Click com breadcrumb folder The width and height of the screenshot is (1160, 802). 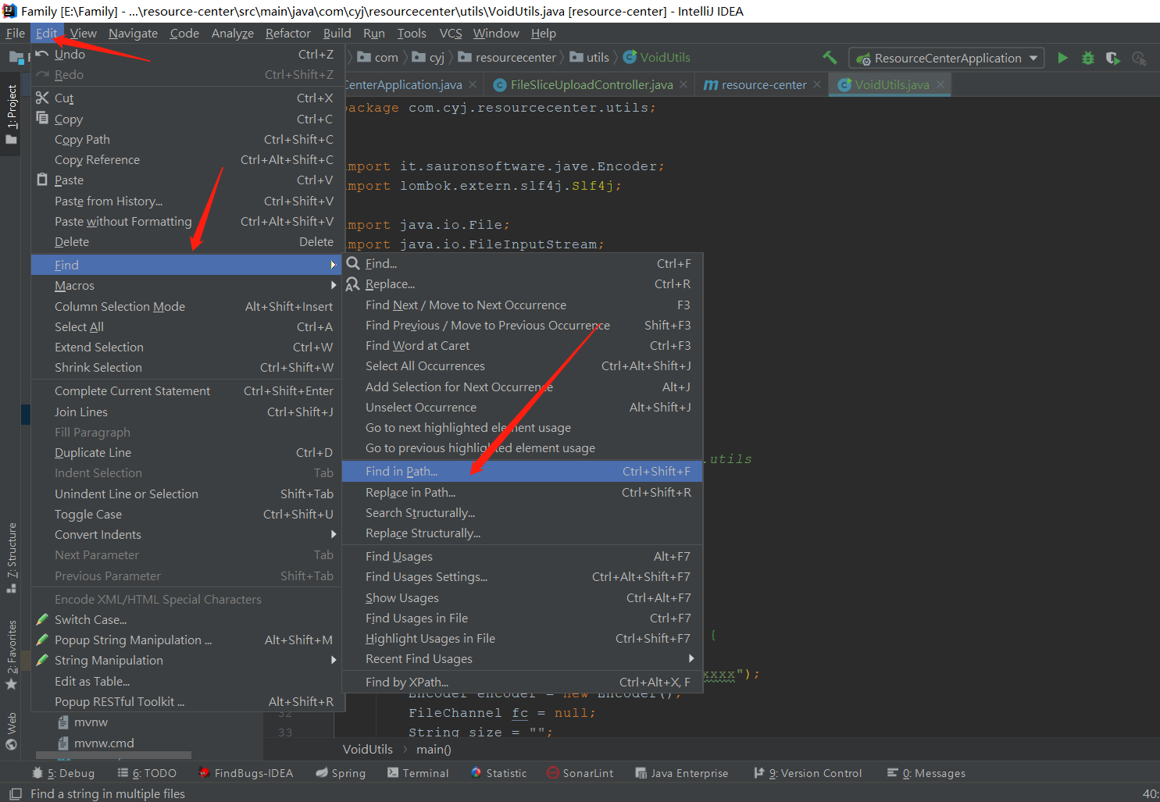(x=378, y=57)
